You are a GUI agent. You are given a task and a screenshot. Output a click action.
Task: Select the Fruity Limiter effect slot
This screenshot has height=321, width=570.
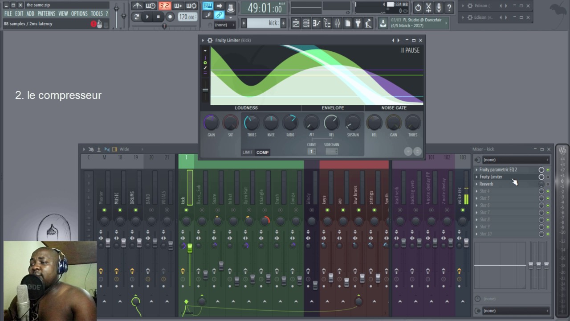(508, 177)
